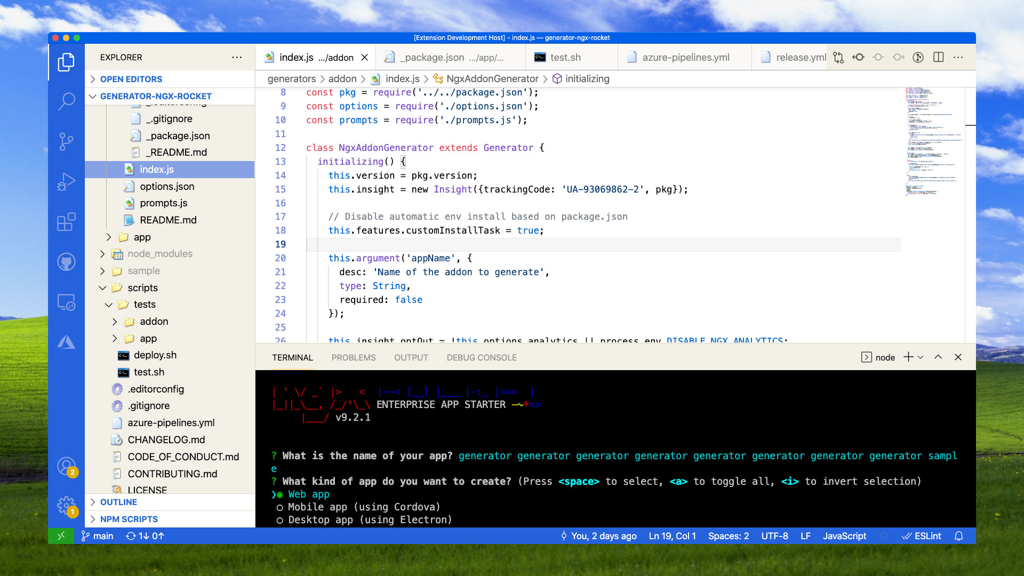
Task: Click the split editor button in toolbar
Action: [939, 57]
